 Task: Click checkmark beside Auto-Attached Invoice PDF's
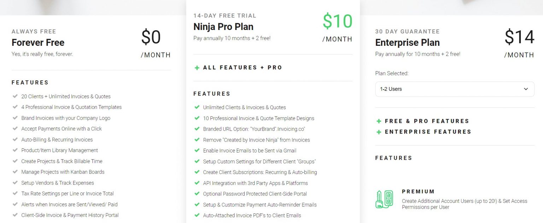197,215
